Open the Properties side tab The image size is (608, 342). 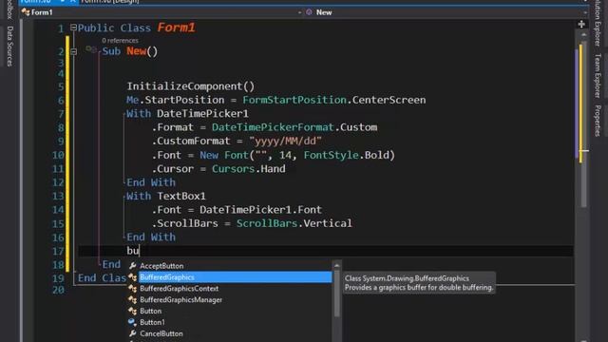point(598,121)
